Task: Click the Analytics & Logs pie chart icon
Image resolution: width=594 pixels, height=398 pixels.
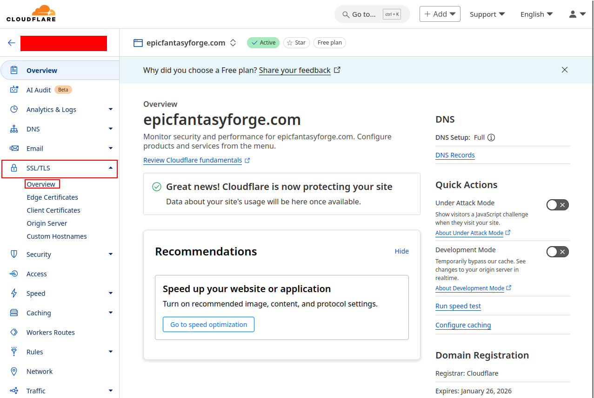Action: pos(14,109)
